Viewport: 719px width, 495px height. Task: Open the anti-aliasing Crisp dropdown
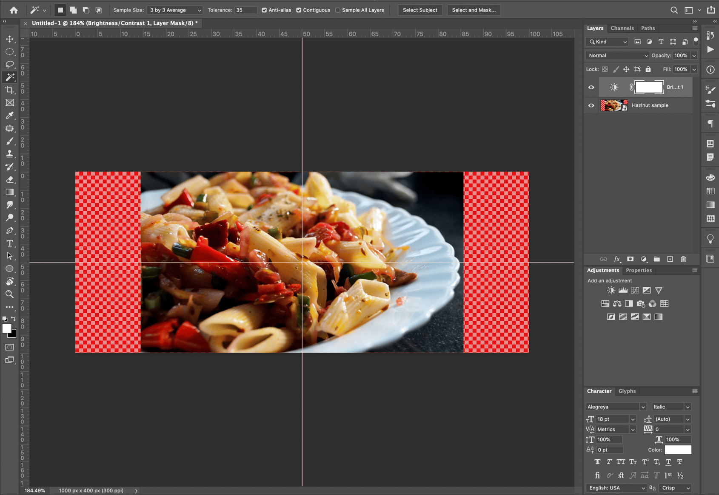pyautogui.click(x=675, y=488)
